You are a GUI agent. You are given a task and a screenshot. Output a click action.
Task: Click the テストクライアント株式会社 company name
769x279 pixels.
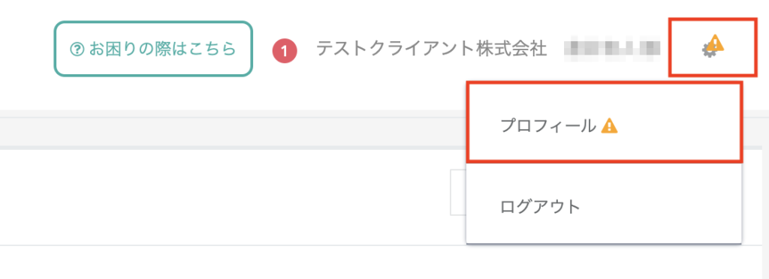pyautogui.click(x=432, y=49)
